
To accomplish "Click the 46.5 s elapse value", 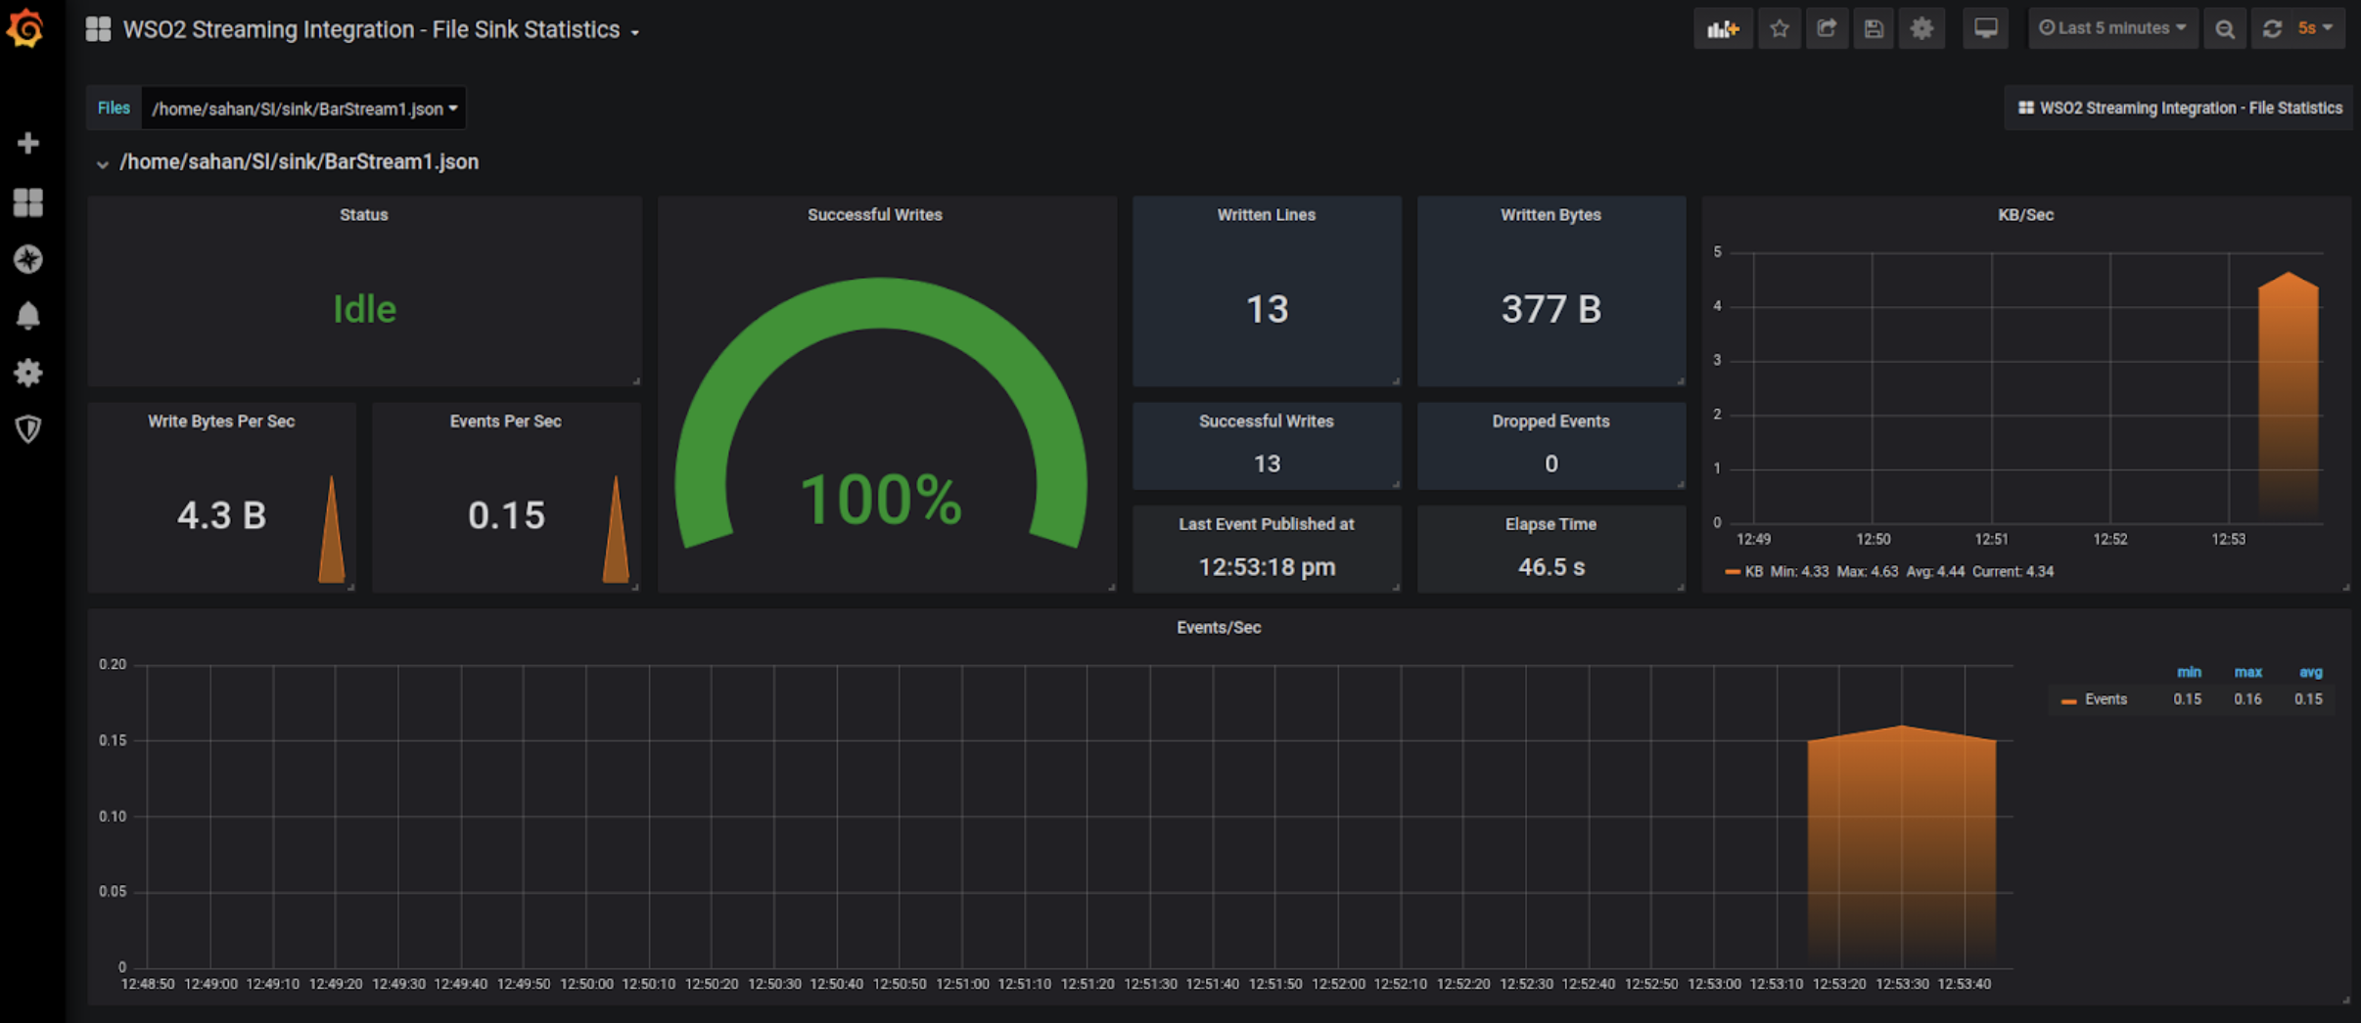I will pos(1551,567).
